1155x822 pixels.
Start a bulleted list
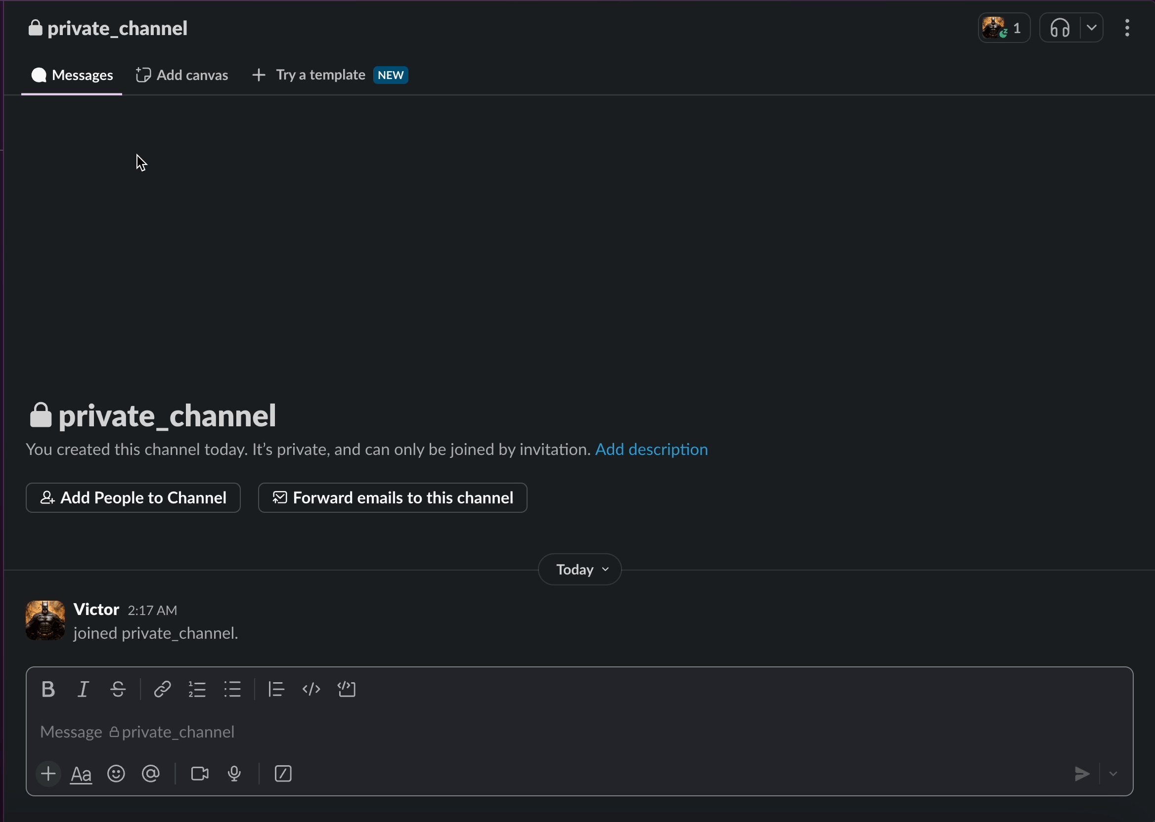[232, 690]
